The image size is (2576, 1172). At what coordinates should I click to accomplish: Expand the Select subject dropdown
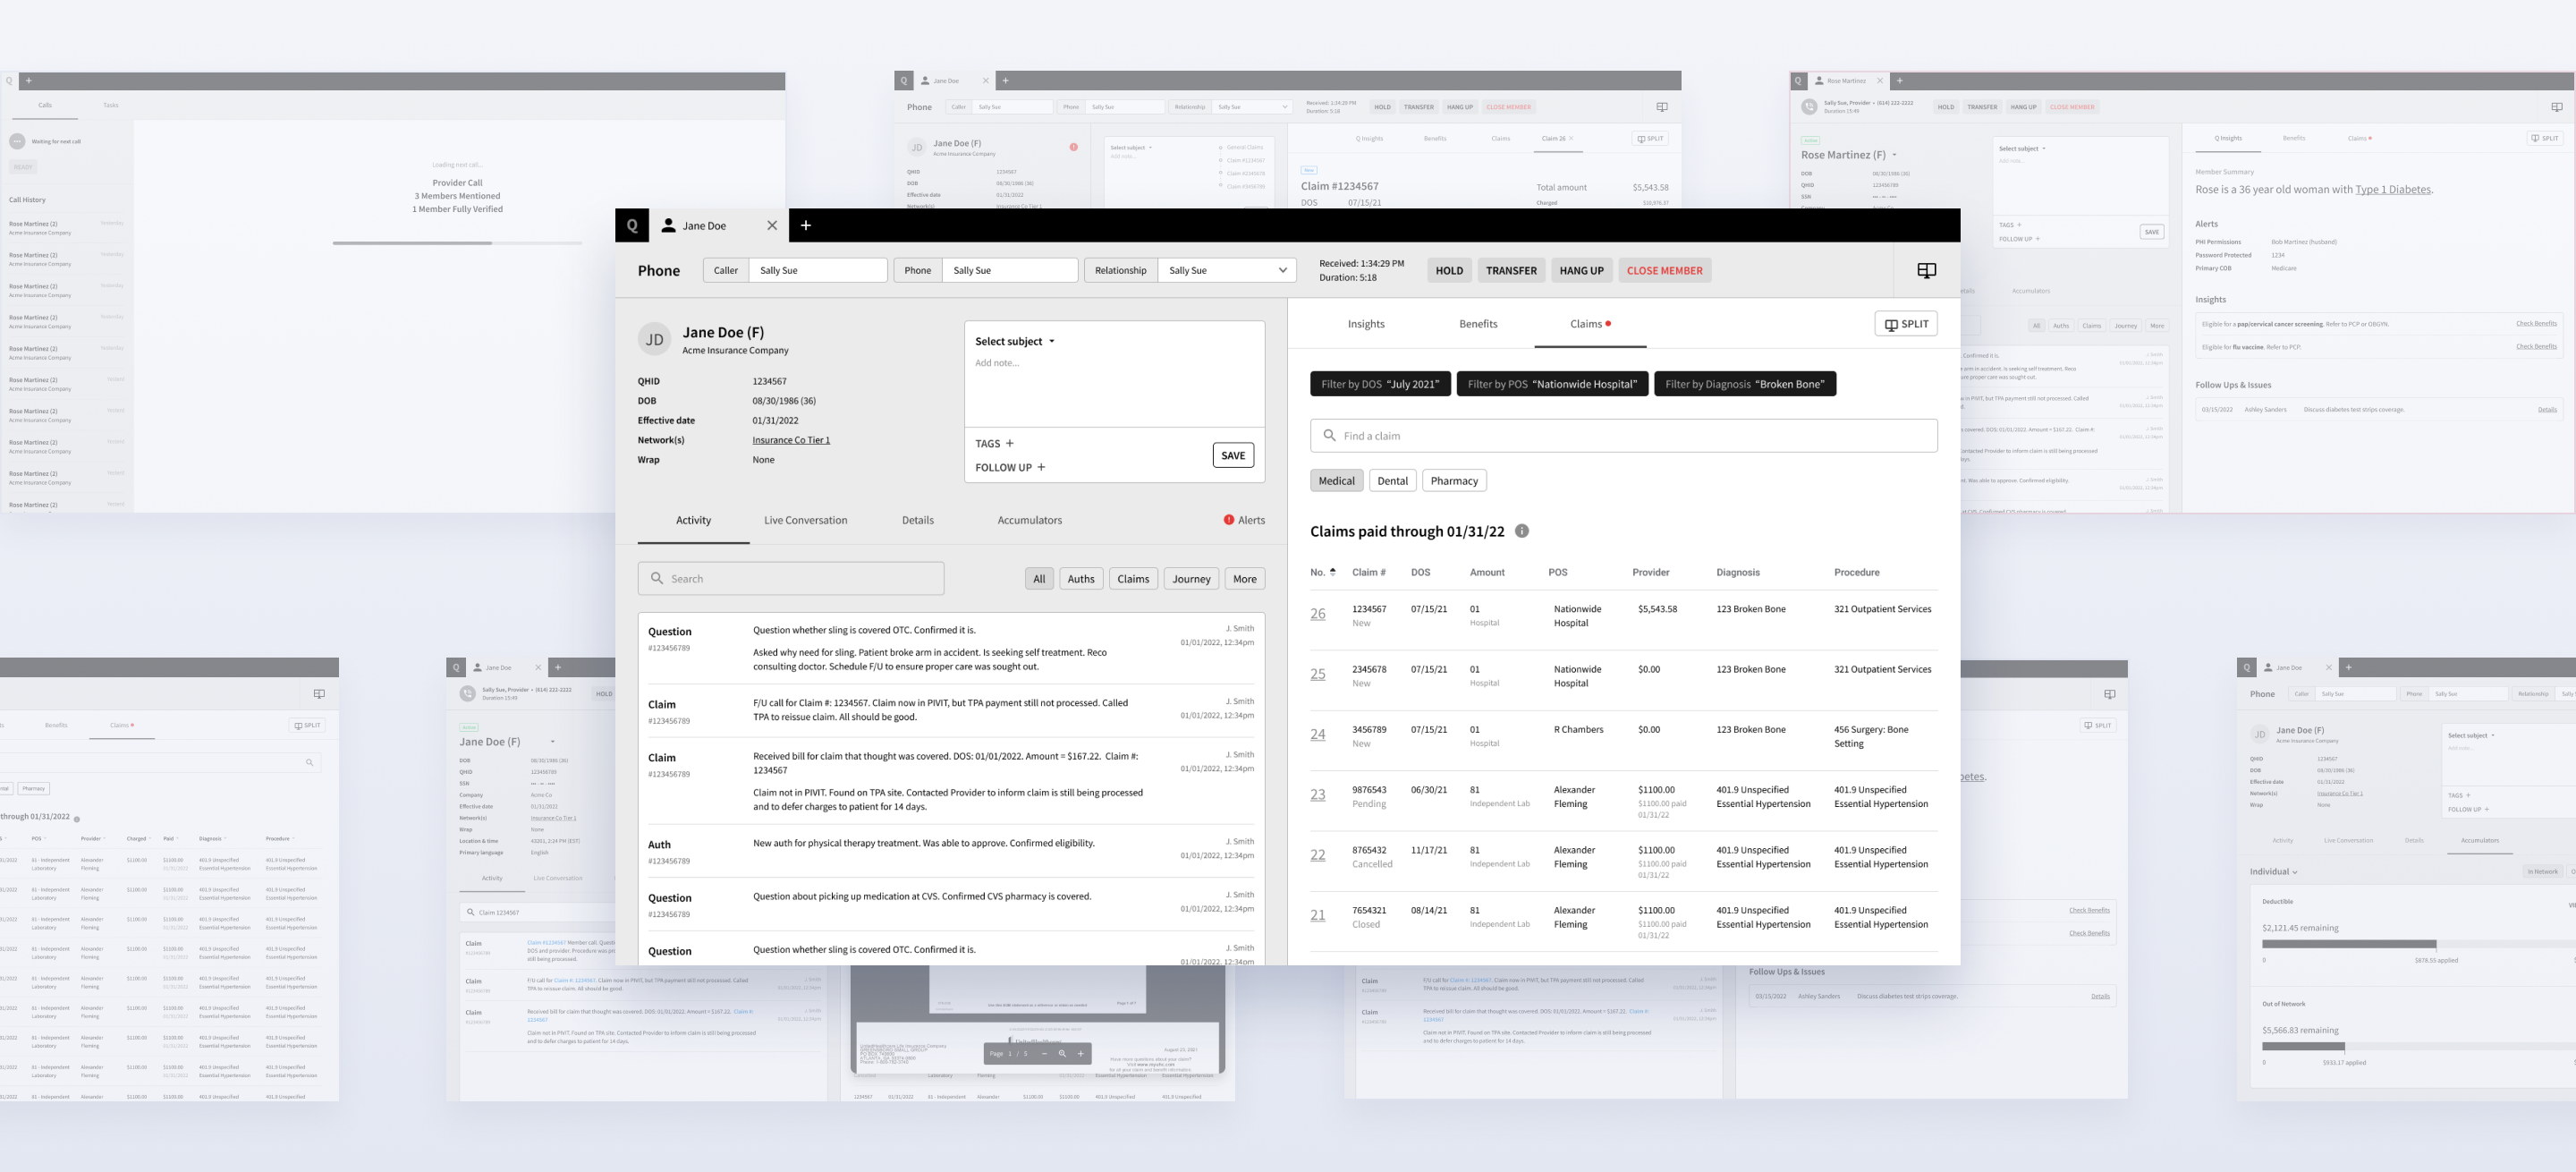coord(1015,341)
